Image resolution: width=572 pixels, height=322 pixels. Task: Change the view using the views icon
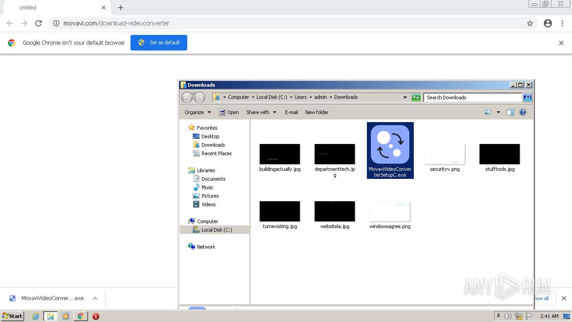point(488,112)
